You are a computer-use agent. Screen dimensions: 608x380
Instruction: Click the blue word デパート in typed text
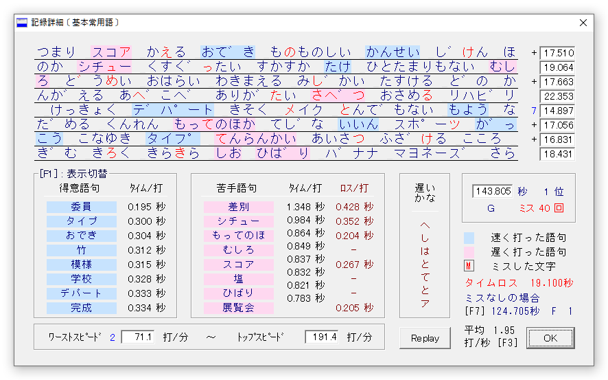173,110
